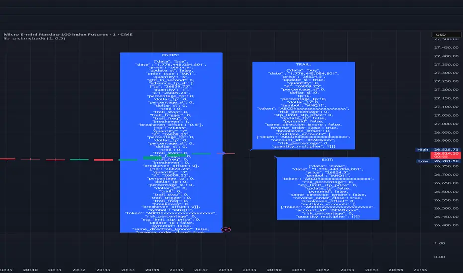
Task: Click the 1.00 value on lower pane scale
Action: click(439, 243)
